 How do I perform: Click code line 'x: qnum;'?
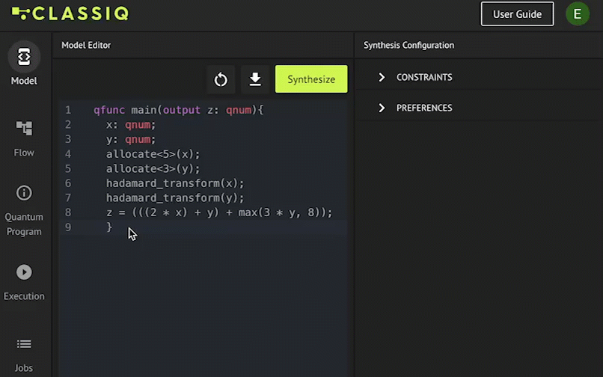pyautogui.click(x=131, y=125)
